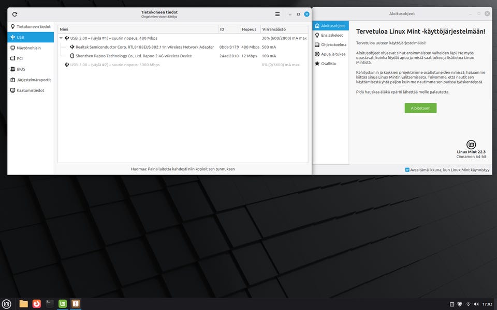Click the 100 mA power cell
Image resolution: width=497 pixels, height=310 pixels.
point(269,56)
